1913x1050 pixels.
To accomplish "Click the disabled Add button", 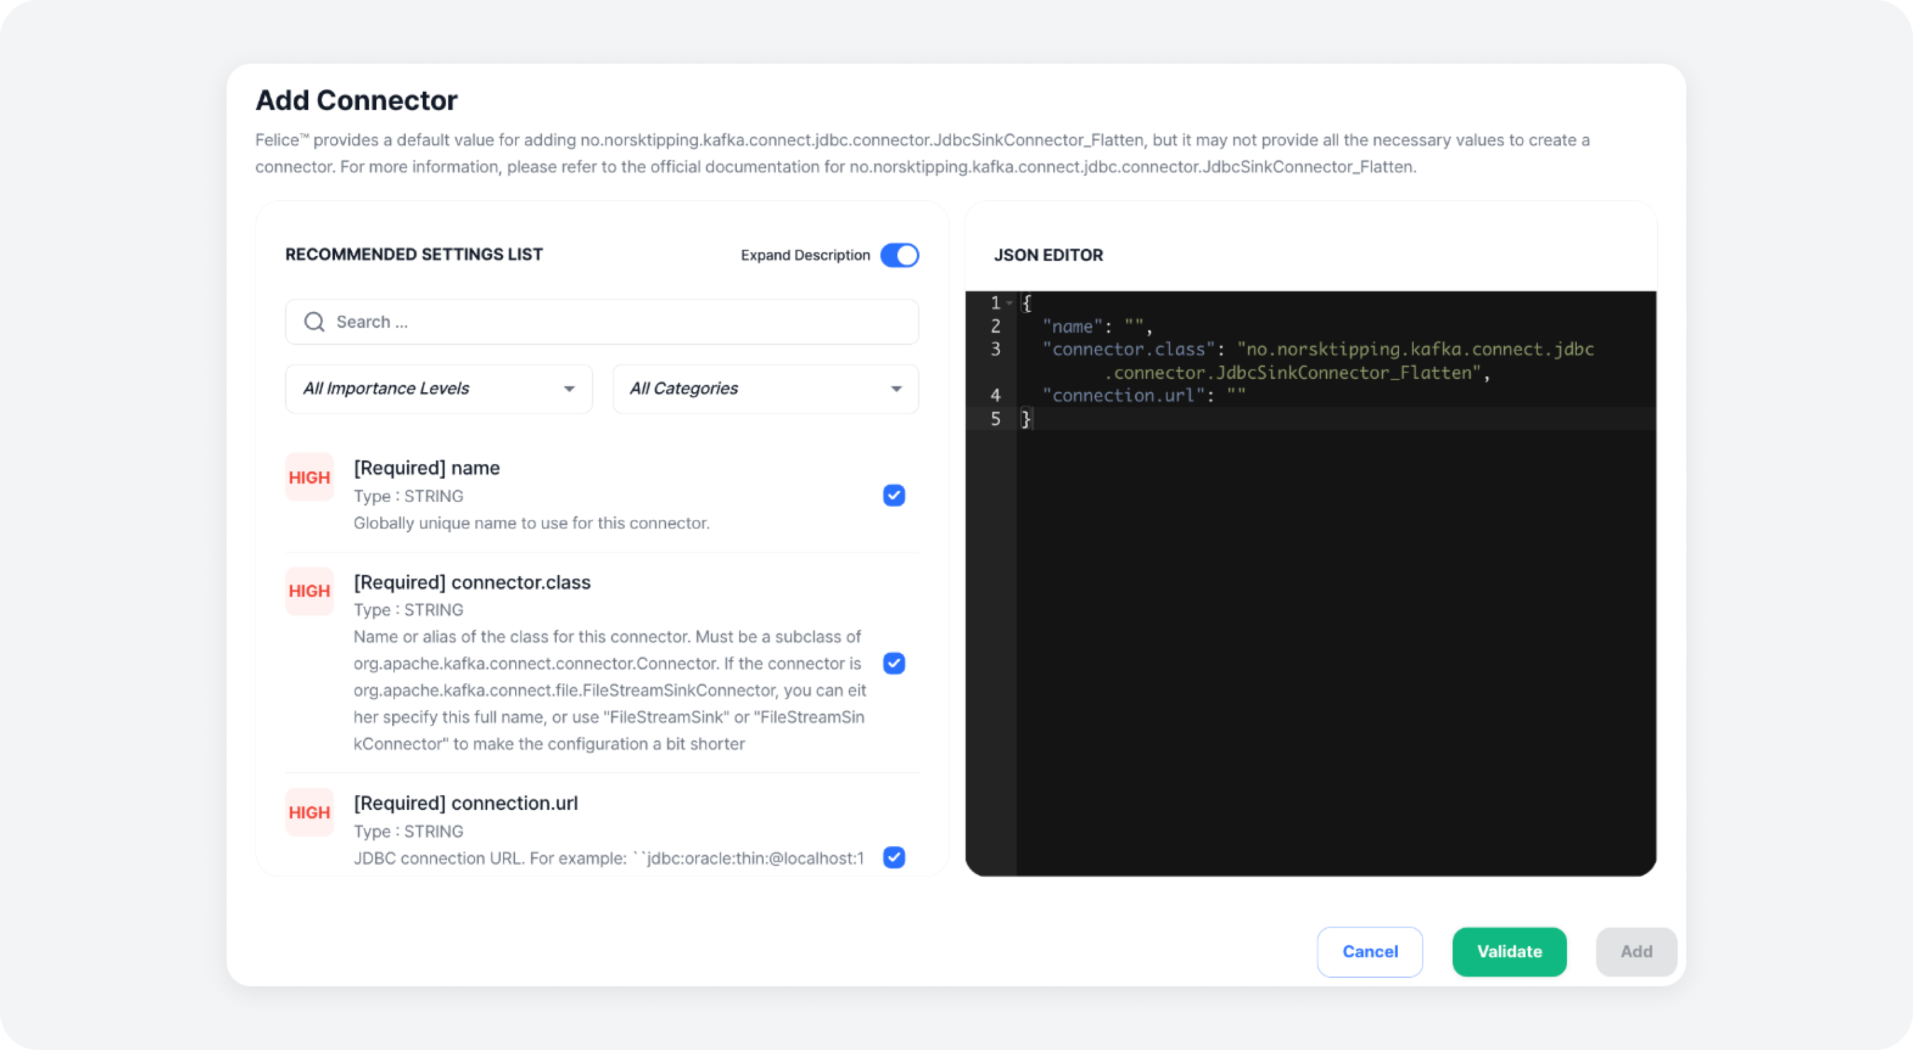I will (x=1636, y=951).
